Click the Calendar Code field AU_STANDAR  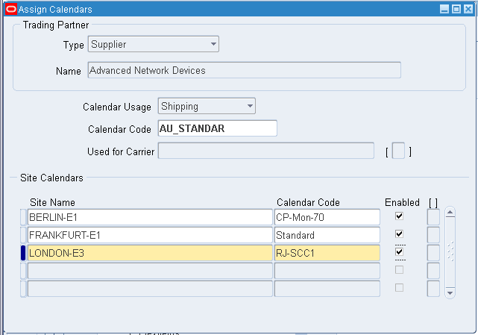pyautogui.click(x=217, y=128)
